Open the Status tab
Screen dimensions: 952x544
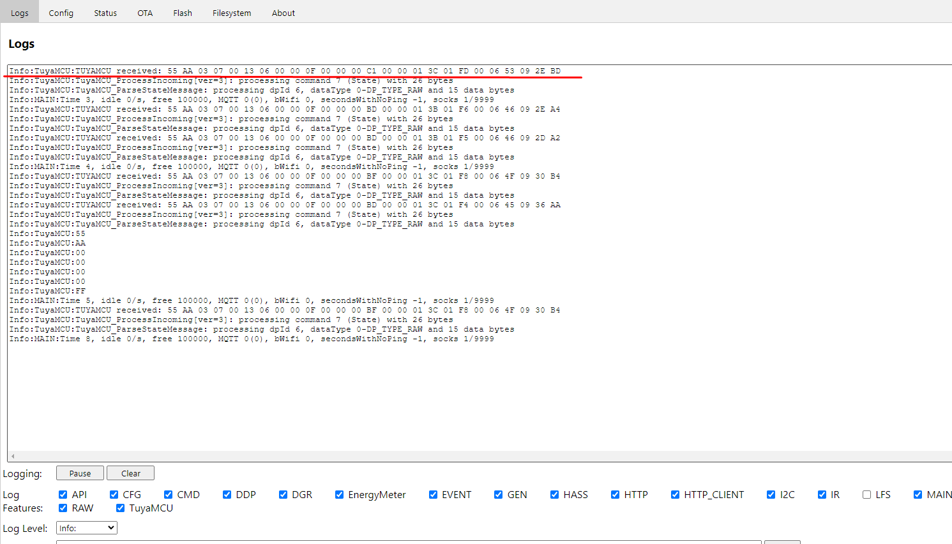tap(105, 12)
